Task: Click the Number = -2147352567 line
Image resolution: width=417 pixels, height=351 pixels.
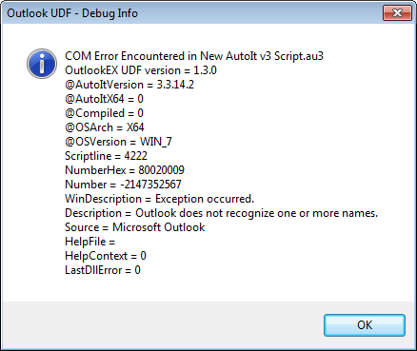Action: 123,185
